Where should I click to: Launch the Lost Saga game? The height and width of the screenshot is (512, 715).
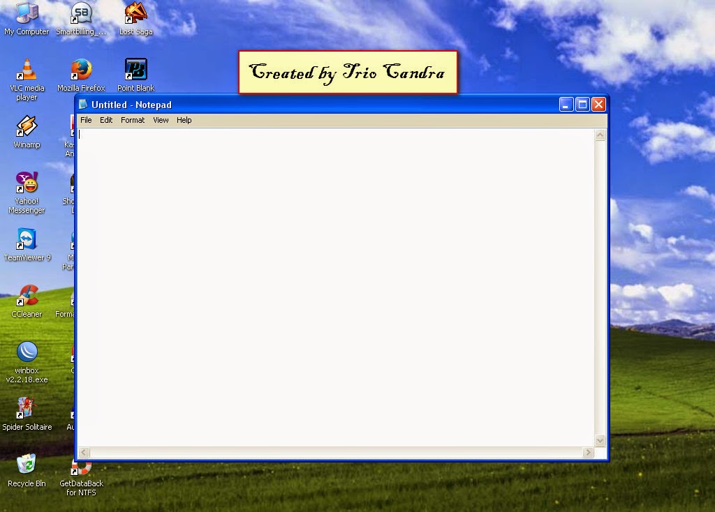coord(135,13)
